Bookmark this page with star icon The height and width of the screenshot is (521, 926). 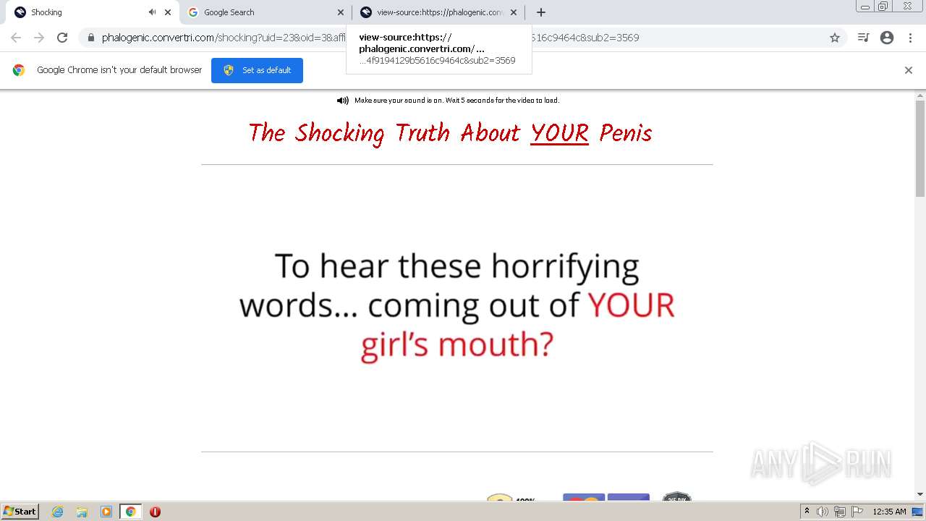835,38
